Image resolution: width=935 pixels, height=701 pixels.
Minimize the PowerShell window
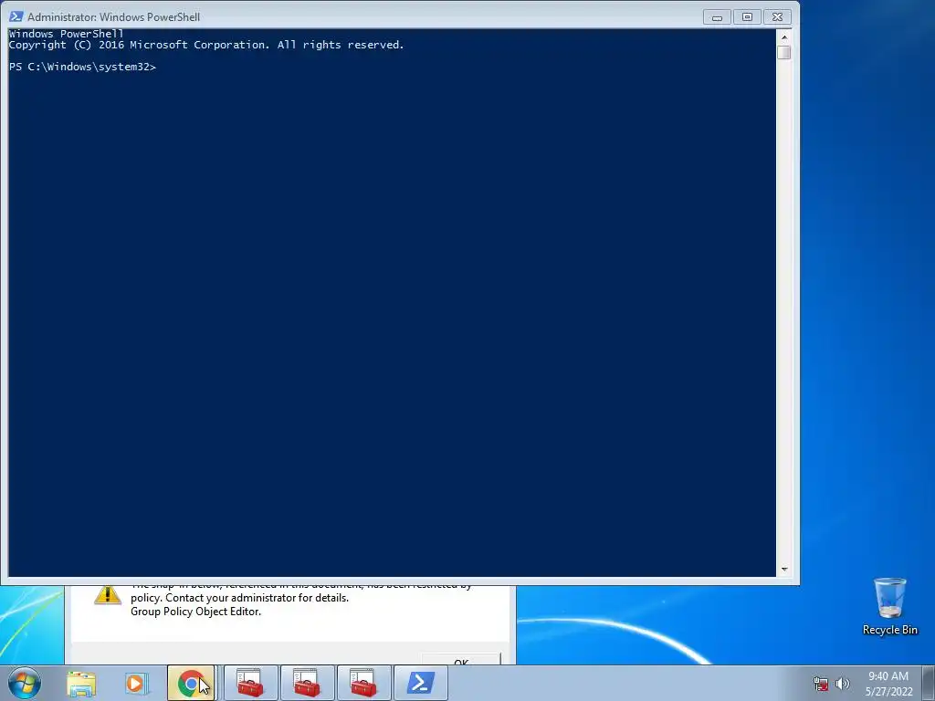tap(717, 17)
